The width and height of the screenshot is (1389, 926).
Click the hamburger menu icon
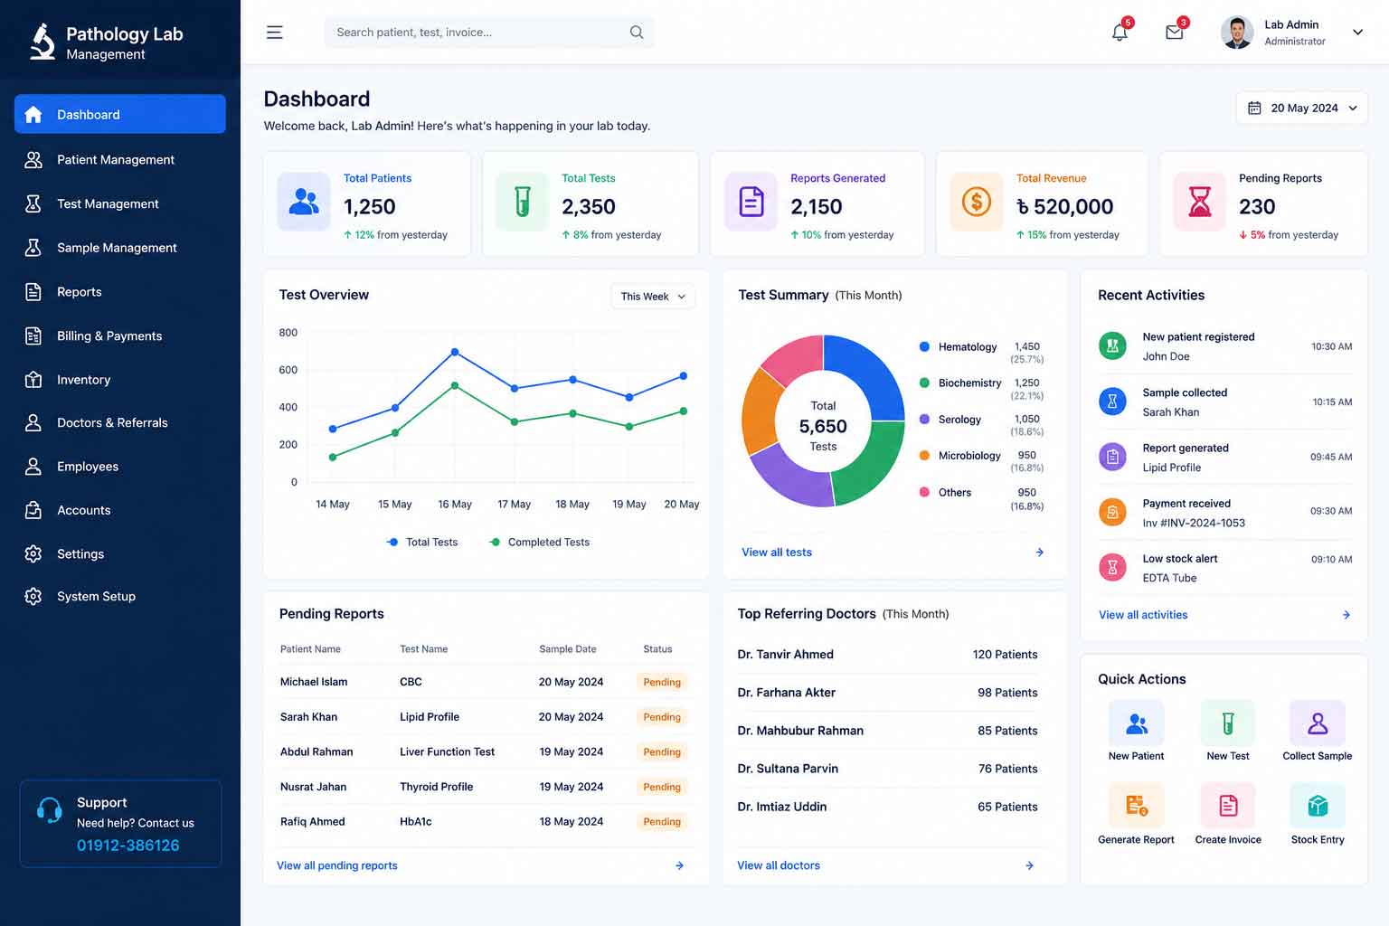pyautogui.click(x=275, y=33)
